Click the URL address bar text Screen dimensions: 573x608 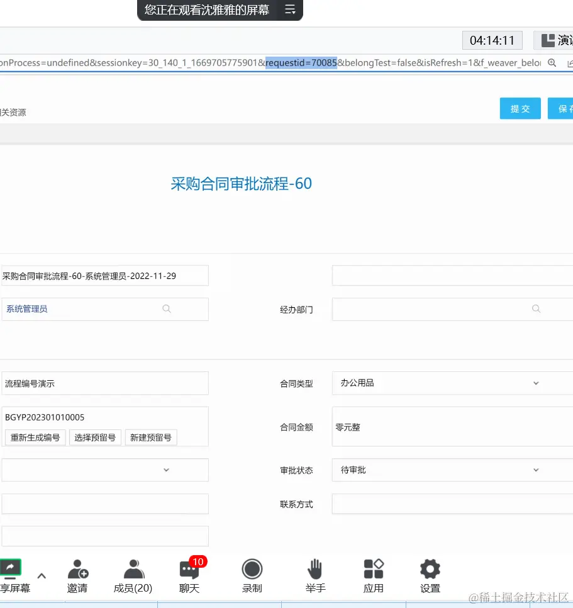click(x=270, y=63)
